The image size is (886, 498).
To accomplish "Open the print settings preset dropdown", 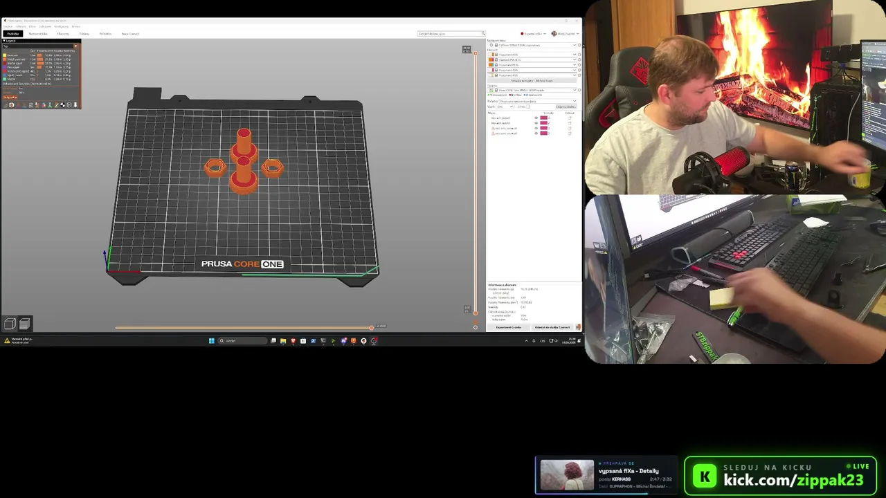I will tap(534, 45).
